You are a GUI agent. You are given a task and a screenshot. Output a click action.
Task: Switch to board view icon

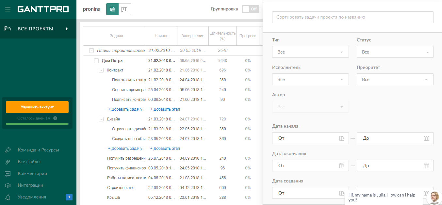[124, 9]
